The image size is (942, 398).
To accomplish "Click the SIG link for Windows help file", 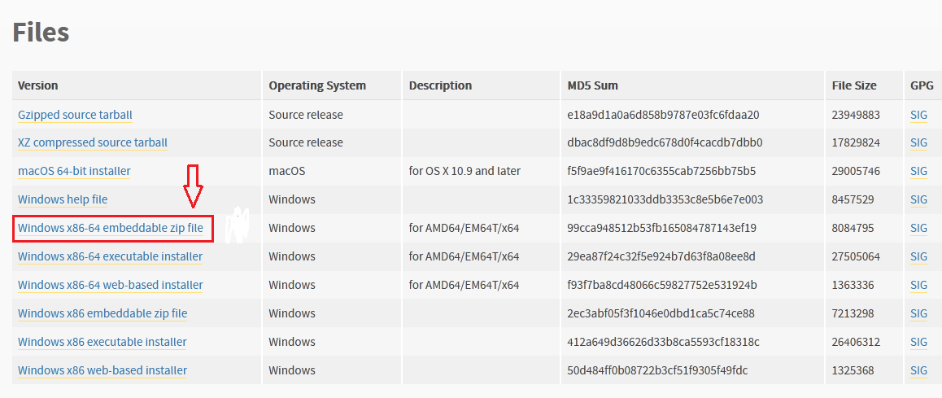I will pos(918,199).
